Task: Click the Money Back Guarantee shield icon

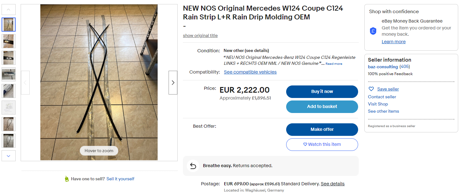Action: click(x=373, y=31)
